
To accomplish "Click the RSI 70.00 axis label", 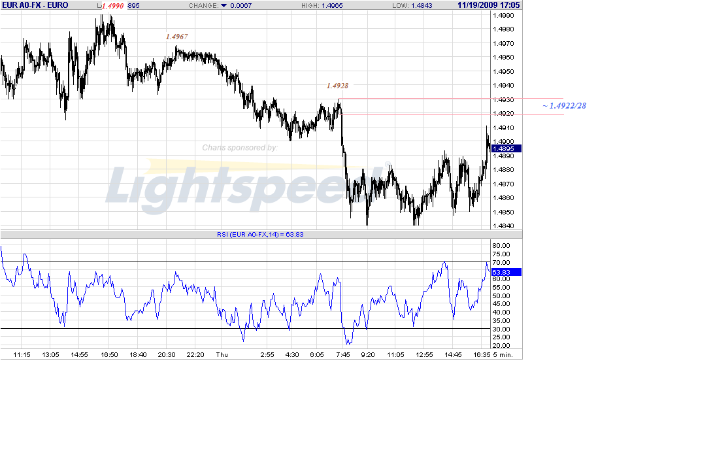I will click(501, 262).
